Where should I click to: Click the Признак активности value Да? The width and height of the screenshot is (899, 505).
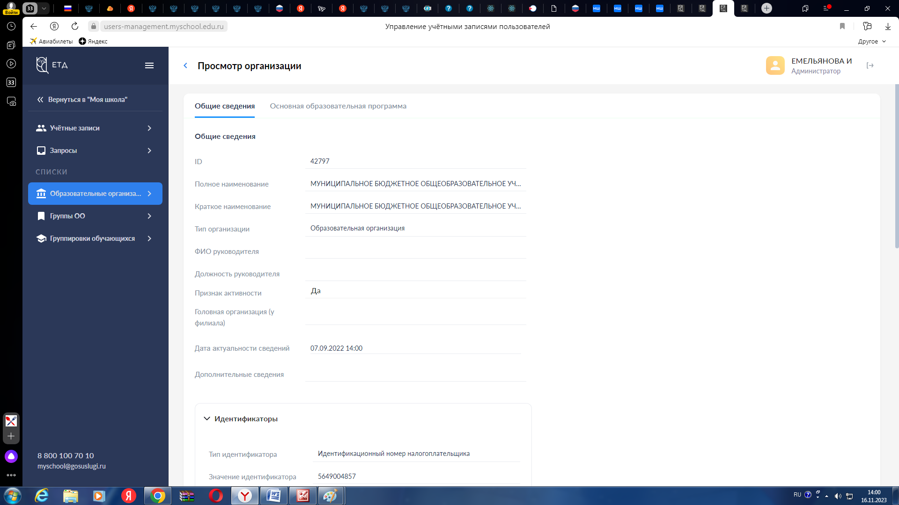click(316, 291)
